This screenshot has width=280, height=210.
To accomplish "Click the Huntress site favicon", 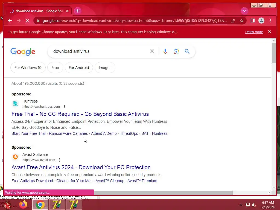I will tap(15, 104).
